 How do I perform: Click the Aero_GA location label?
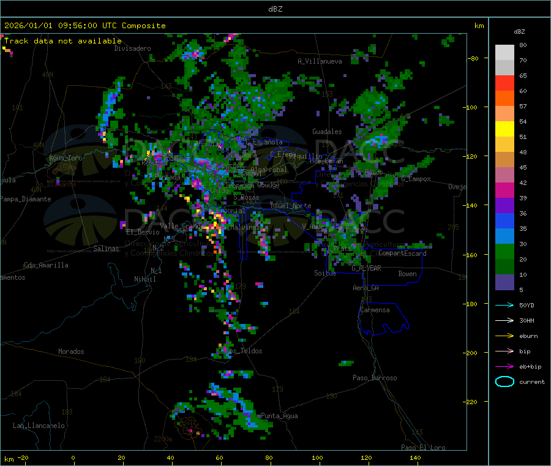(x=366, y=288)
